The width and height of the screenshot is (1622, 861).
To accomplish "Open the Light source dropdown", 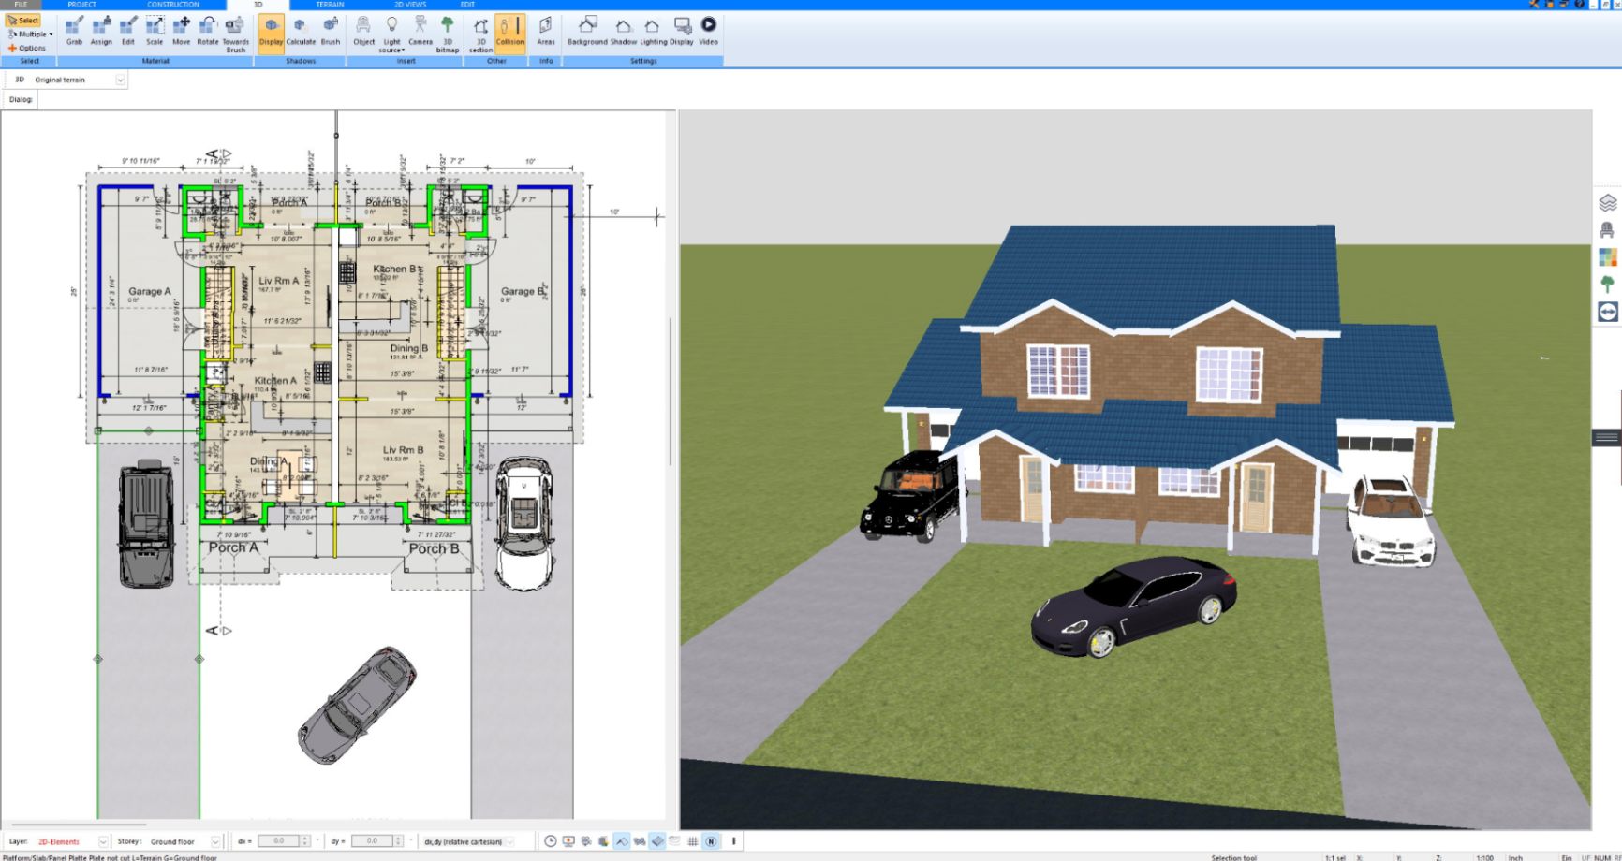I will [x=391, y=35].
